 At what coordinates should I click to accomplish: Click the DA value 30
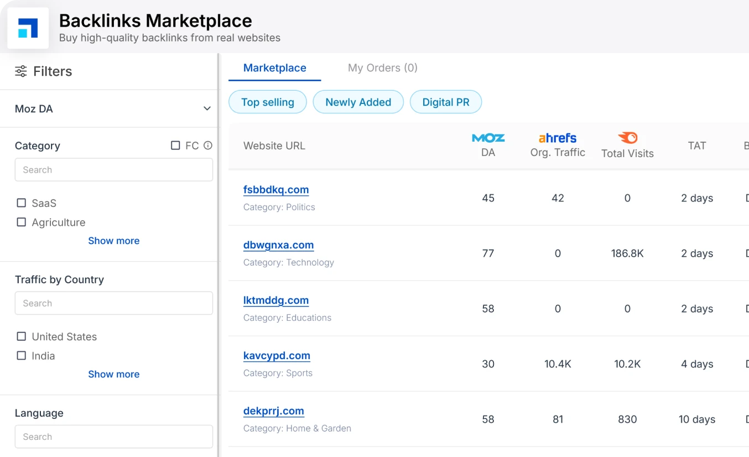(x=488, y=364)
